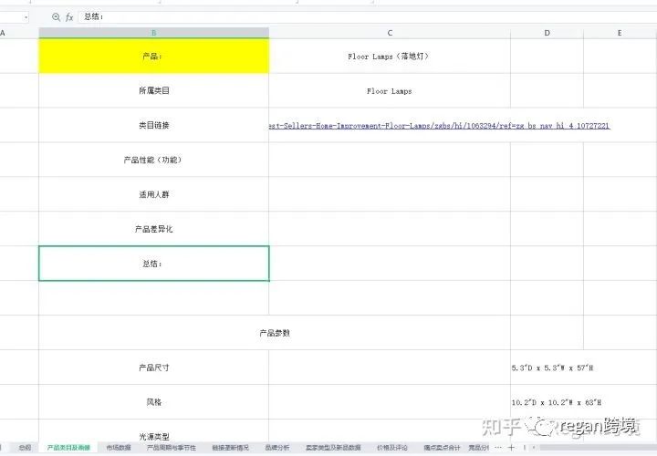Select the 产品参数 merged cell

pyautogui.click(x=275, y=333)
